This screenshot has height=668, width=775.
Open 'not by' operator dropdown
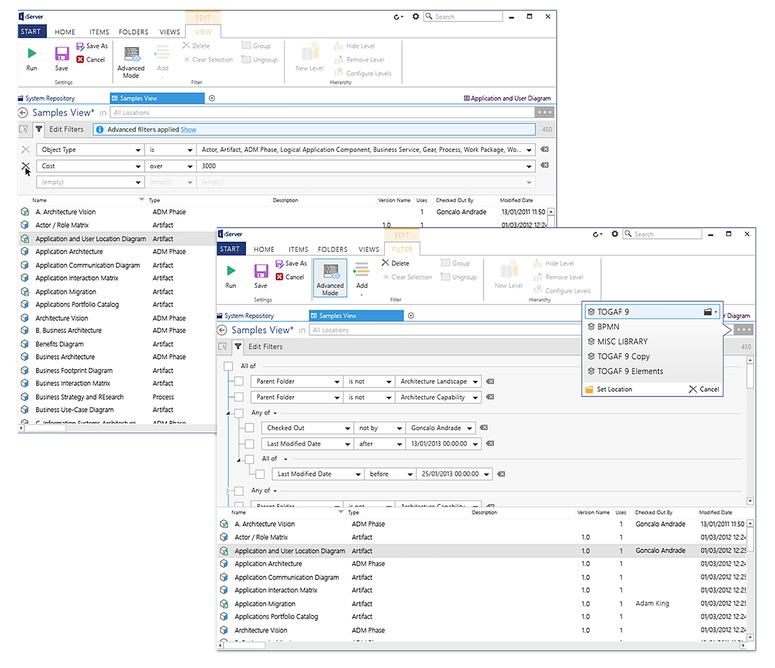tap(399, 428)
